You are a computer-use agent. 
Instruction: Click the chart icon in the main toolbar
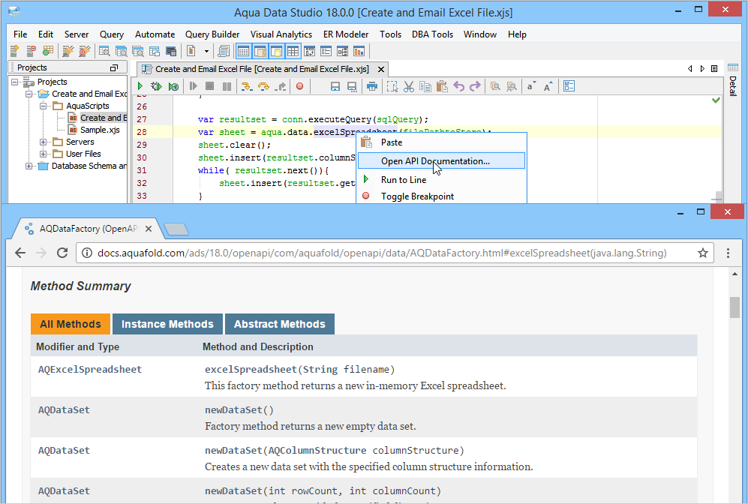(359, 51)
